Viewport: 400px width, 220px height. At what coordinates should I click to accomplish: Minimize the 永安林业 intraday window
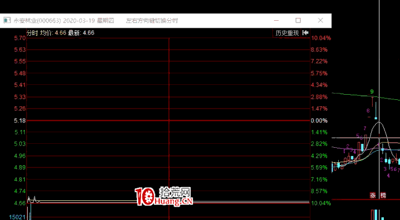(276, 20)
